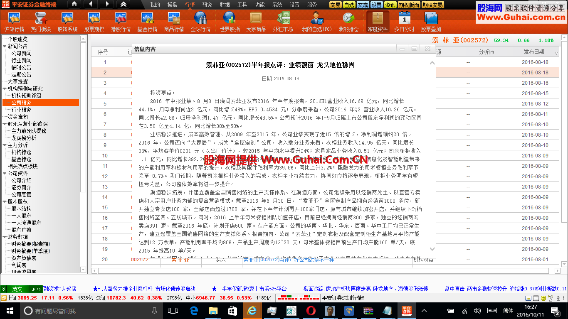Open 股票期权 stock options icon
The image size is (568, 319).
coord(94,22)
